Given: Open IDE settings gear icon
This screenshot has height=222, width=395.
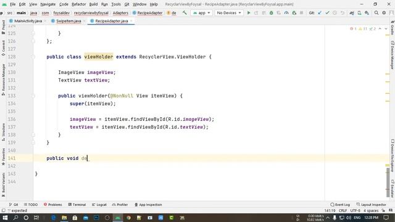Looking at the screenshot, I should coord(384,12).
